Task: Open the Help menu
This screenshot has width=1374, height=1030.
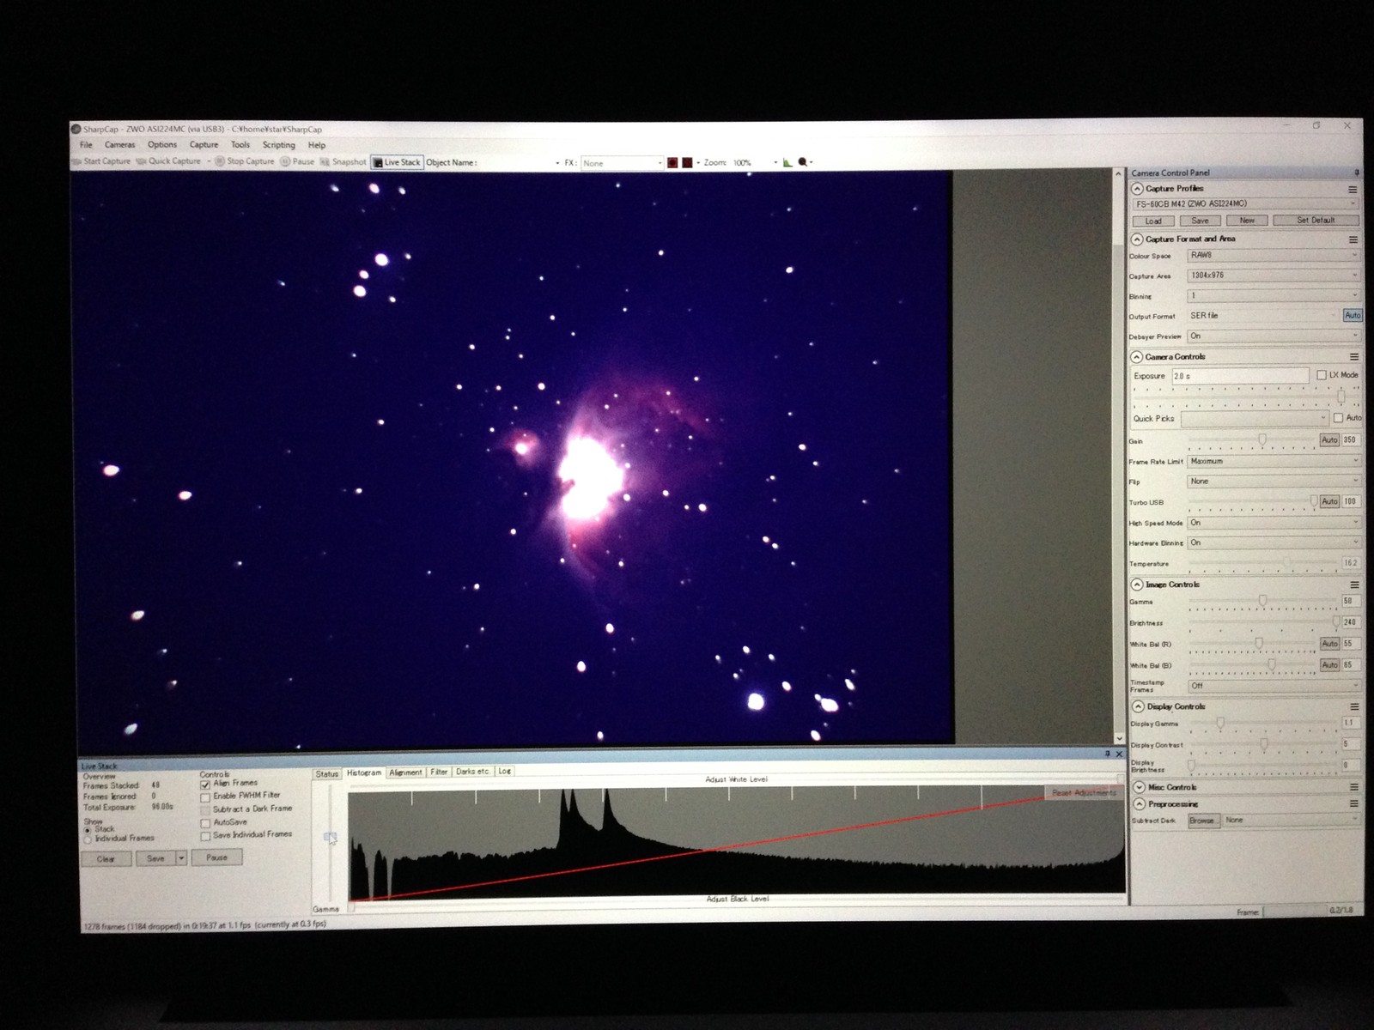Action: 317,145
